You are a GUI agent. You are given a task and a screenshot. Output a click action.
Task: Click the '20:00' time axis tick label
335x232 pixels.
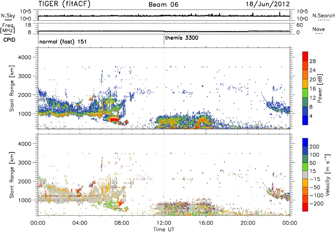click(248, 223)
